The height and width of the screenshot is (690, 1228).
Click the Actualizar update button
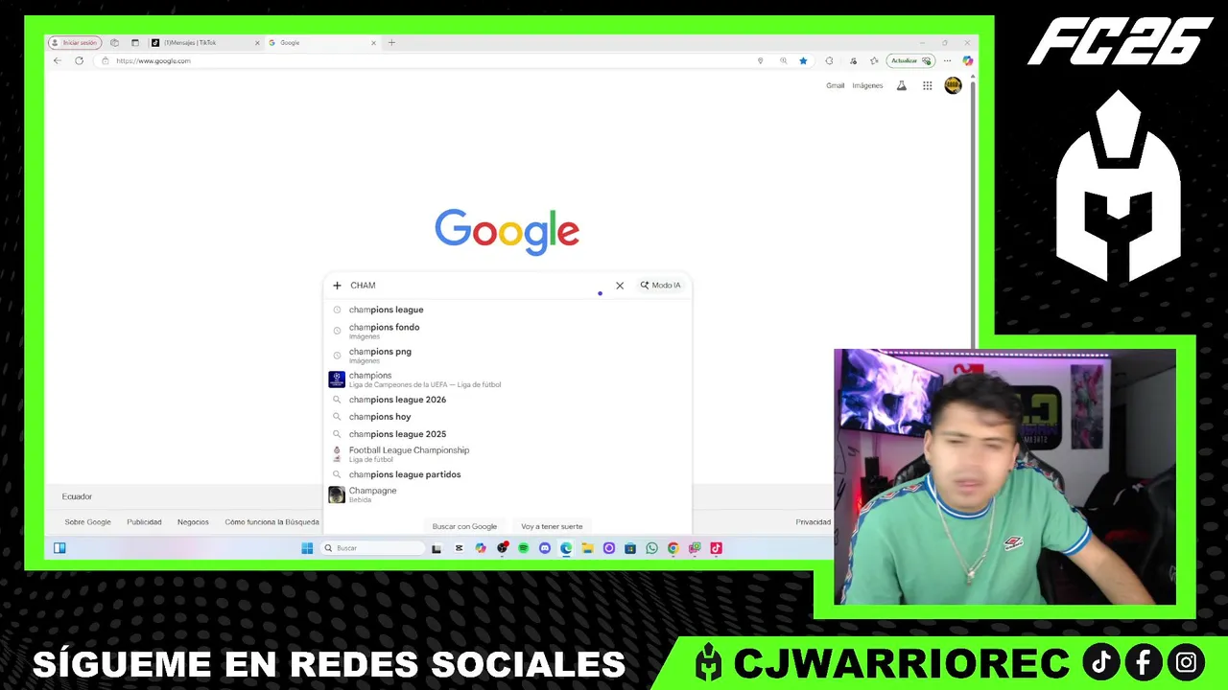pyautogui.click(x=910, y=60)
